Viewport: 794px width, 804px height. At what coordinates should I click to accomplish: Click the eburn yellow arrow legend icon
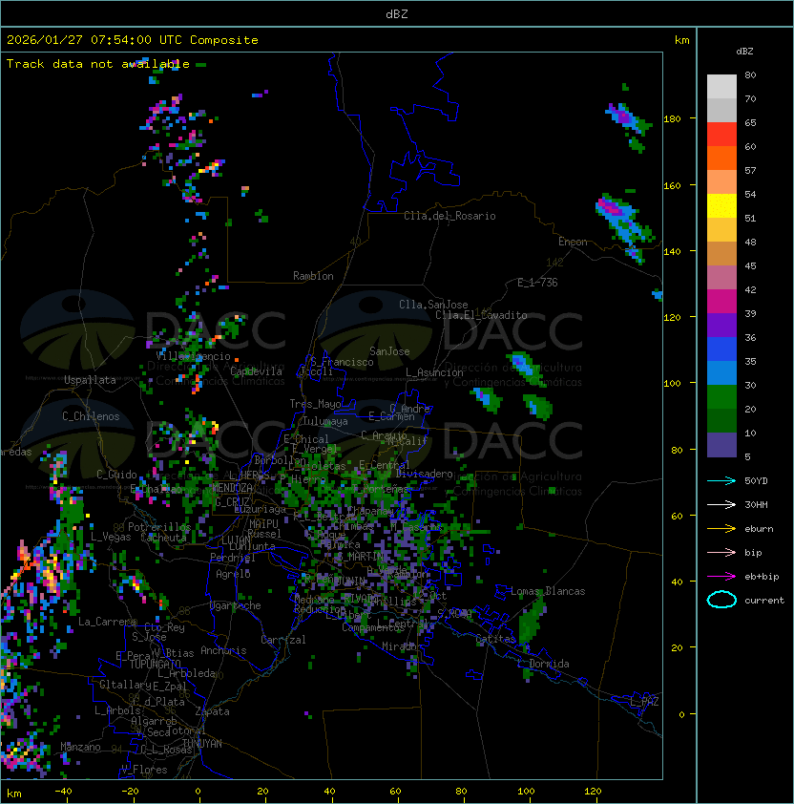(x=721, y=529)
